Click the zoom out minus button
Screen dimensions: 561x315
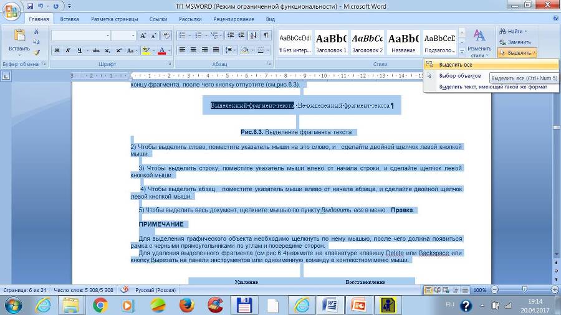point(494,290)
